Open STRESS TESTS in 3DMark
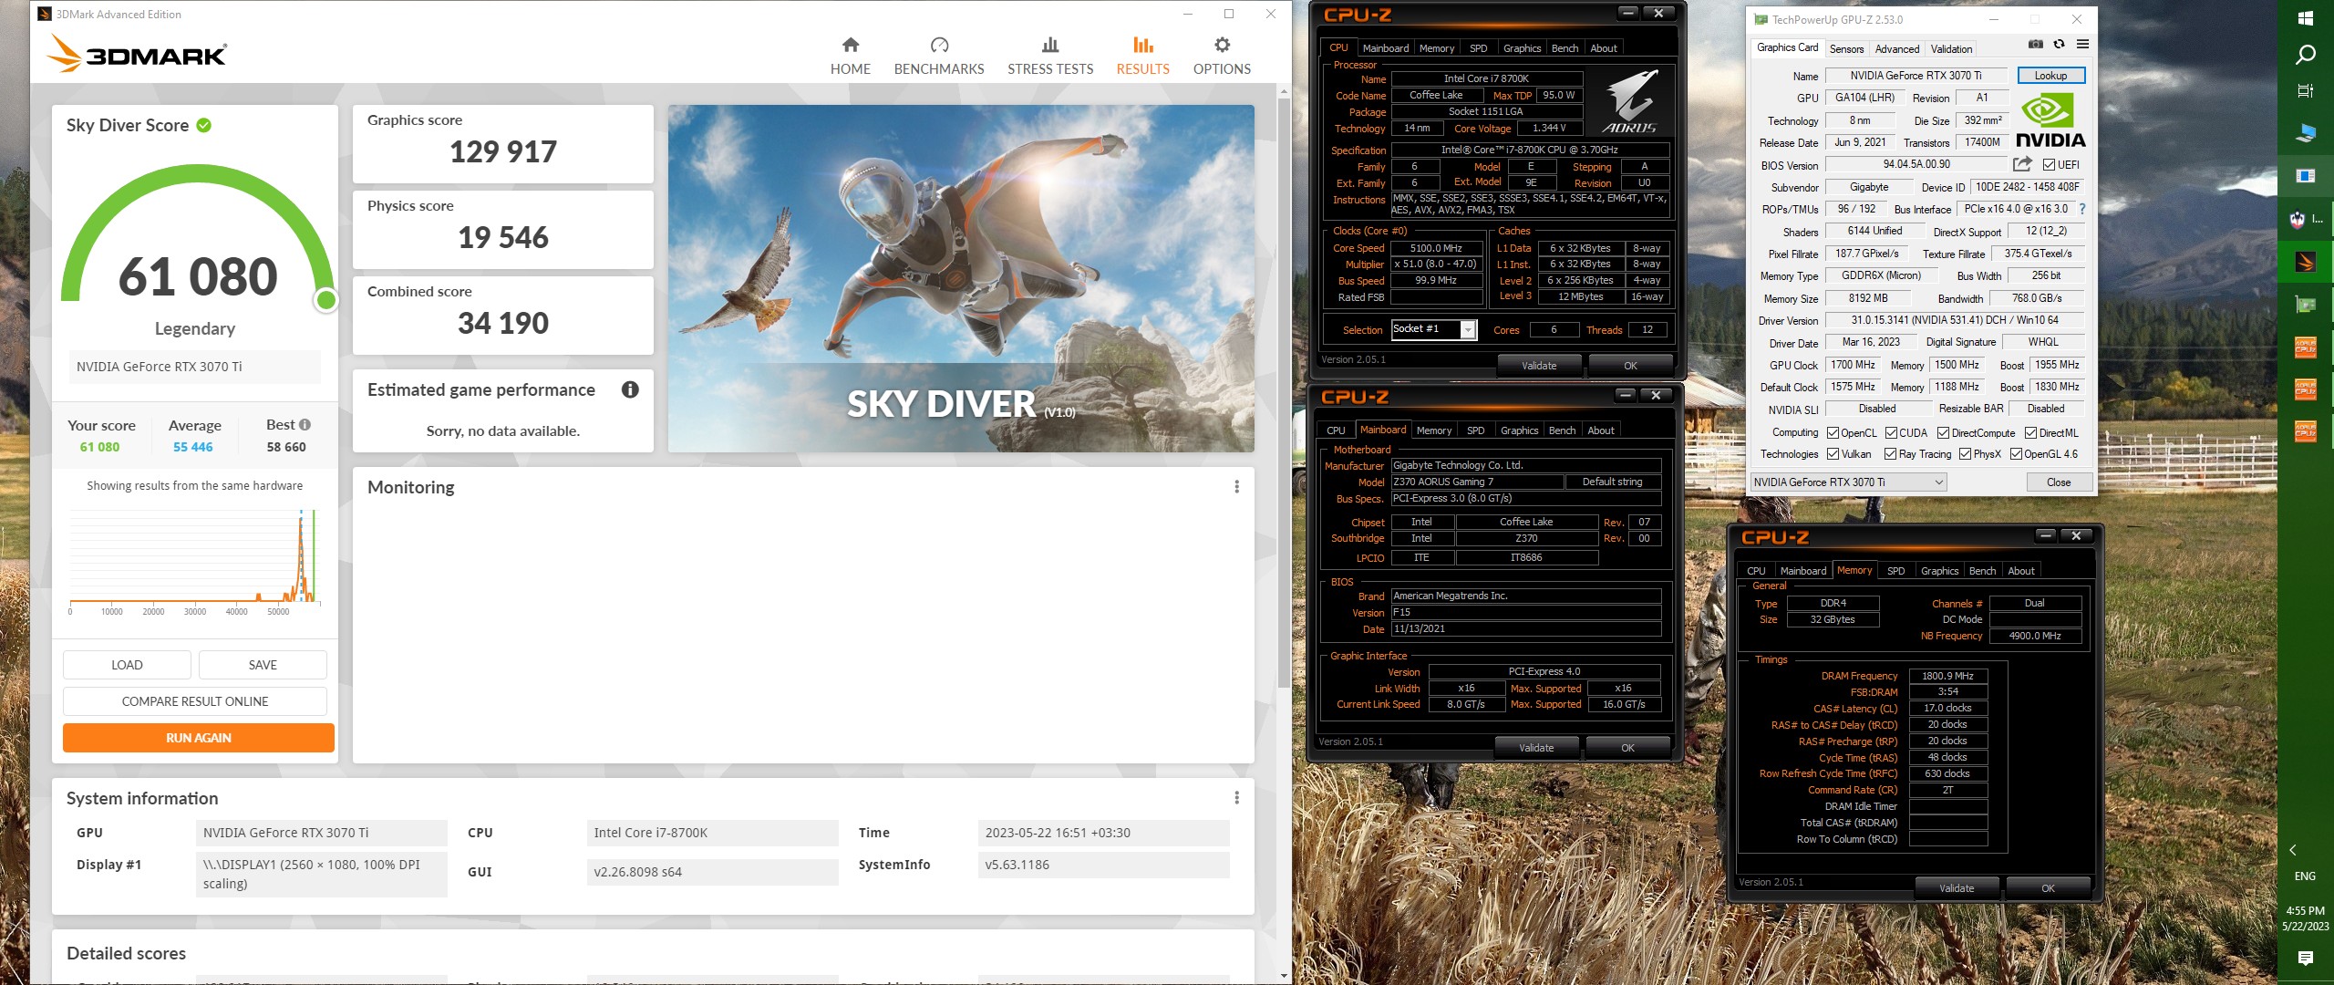 (x=1050, y=57)
